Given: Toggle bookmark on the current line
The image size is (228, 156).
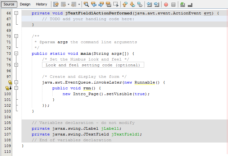Looking at the screenshot, I should (x=140, y=4).
